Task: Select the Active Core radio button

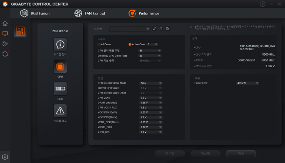Action: click(x=130, y=44)
